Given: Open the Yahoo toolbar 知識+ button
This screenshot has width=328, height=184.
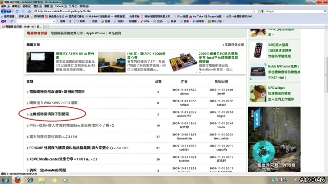Looking at the screenshot, I should pos(119,21).
